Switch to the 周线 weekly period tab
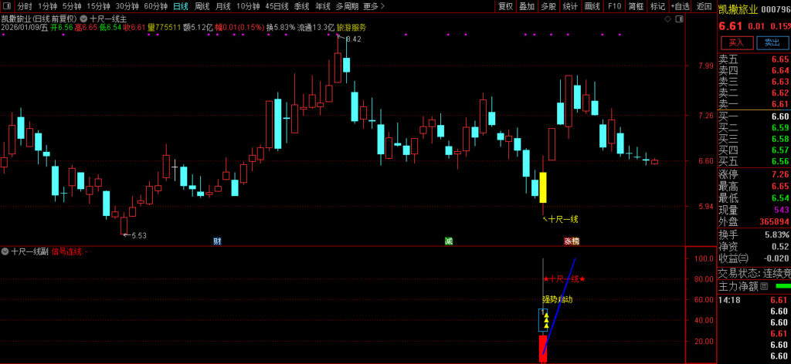This screenshot has height=364, width=791. 202,6
